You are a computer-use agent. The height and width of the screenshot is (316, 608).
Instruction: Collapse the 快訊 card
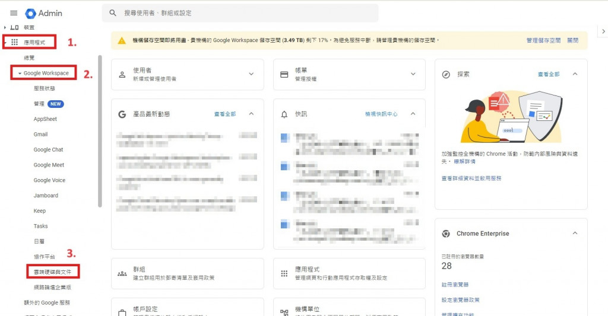click(x=413, y=114)
